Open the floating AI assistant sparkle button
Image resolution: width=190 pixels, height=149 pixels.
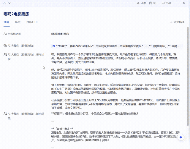(x=181, y=137)
